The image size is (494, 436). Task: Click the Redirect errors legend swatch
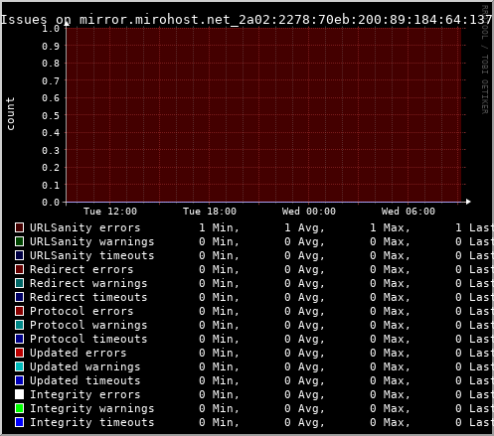(x=20, y=269)
